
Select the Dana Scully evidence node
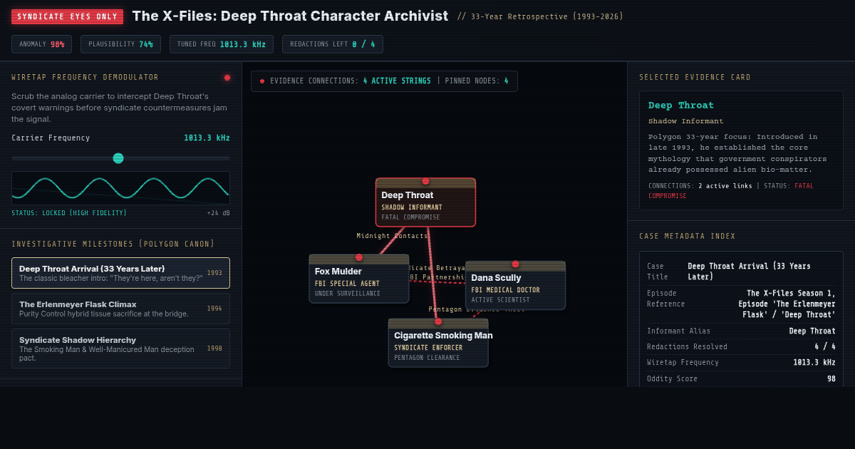(515, 285)
